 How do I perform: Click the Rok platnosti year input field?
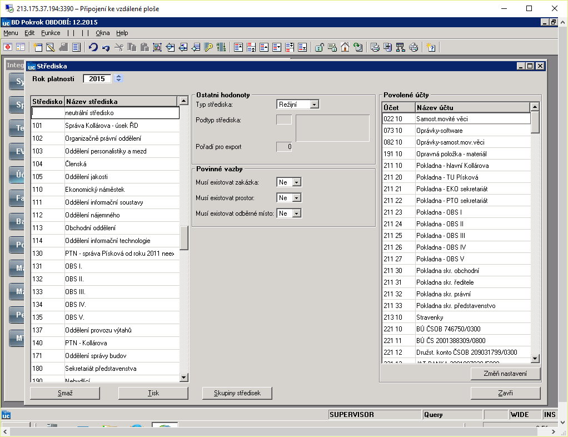[97, 78]
